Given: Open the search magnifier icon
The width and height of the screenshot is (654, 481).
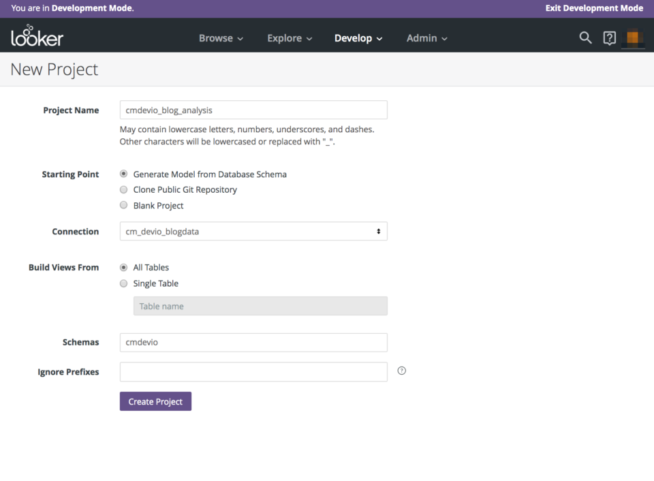Looking at the screenshot, I should [585, 38].
